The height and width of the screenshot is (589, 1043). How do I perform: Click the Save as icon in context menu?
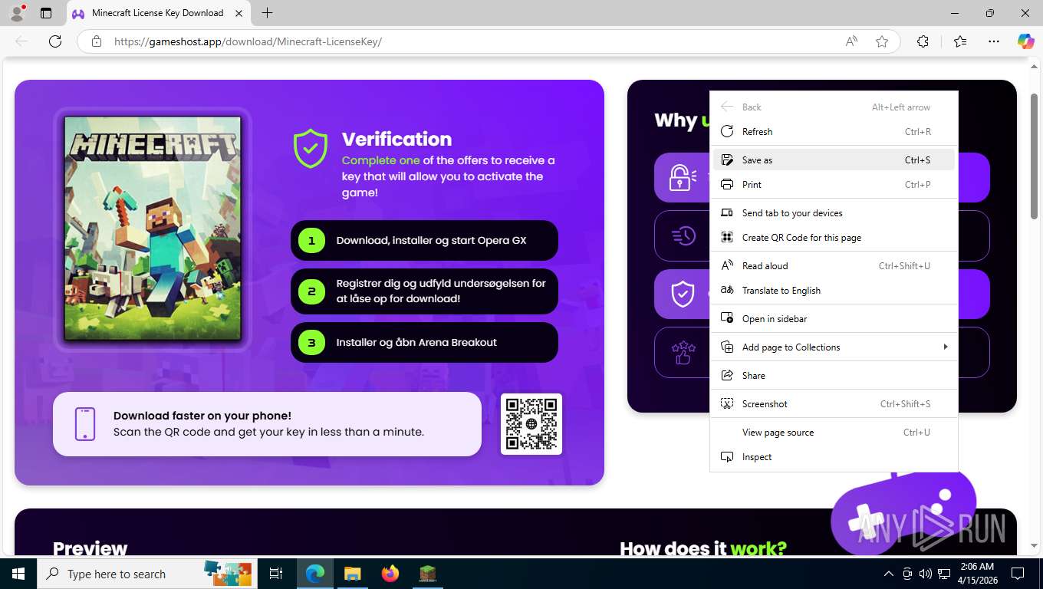point(727,160)
